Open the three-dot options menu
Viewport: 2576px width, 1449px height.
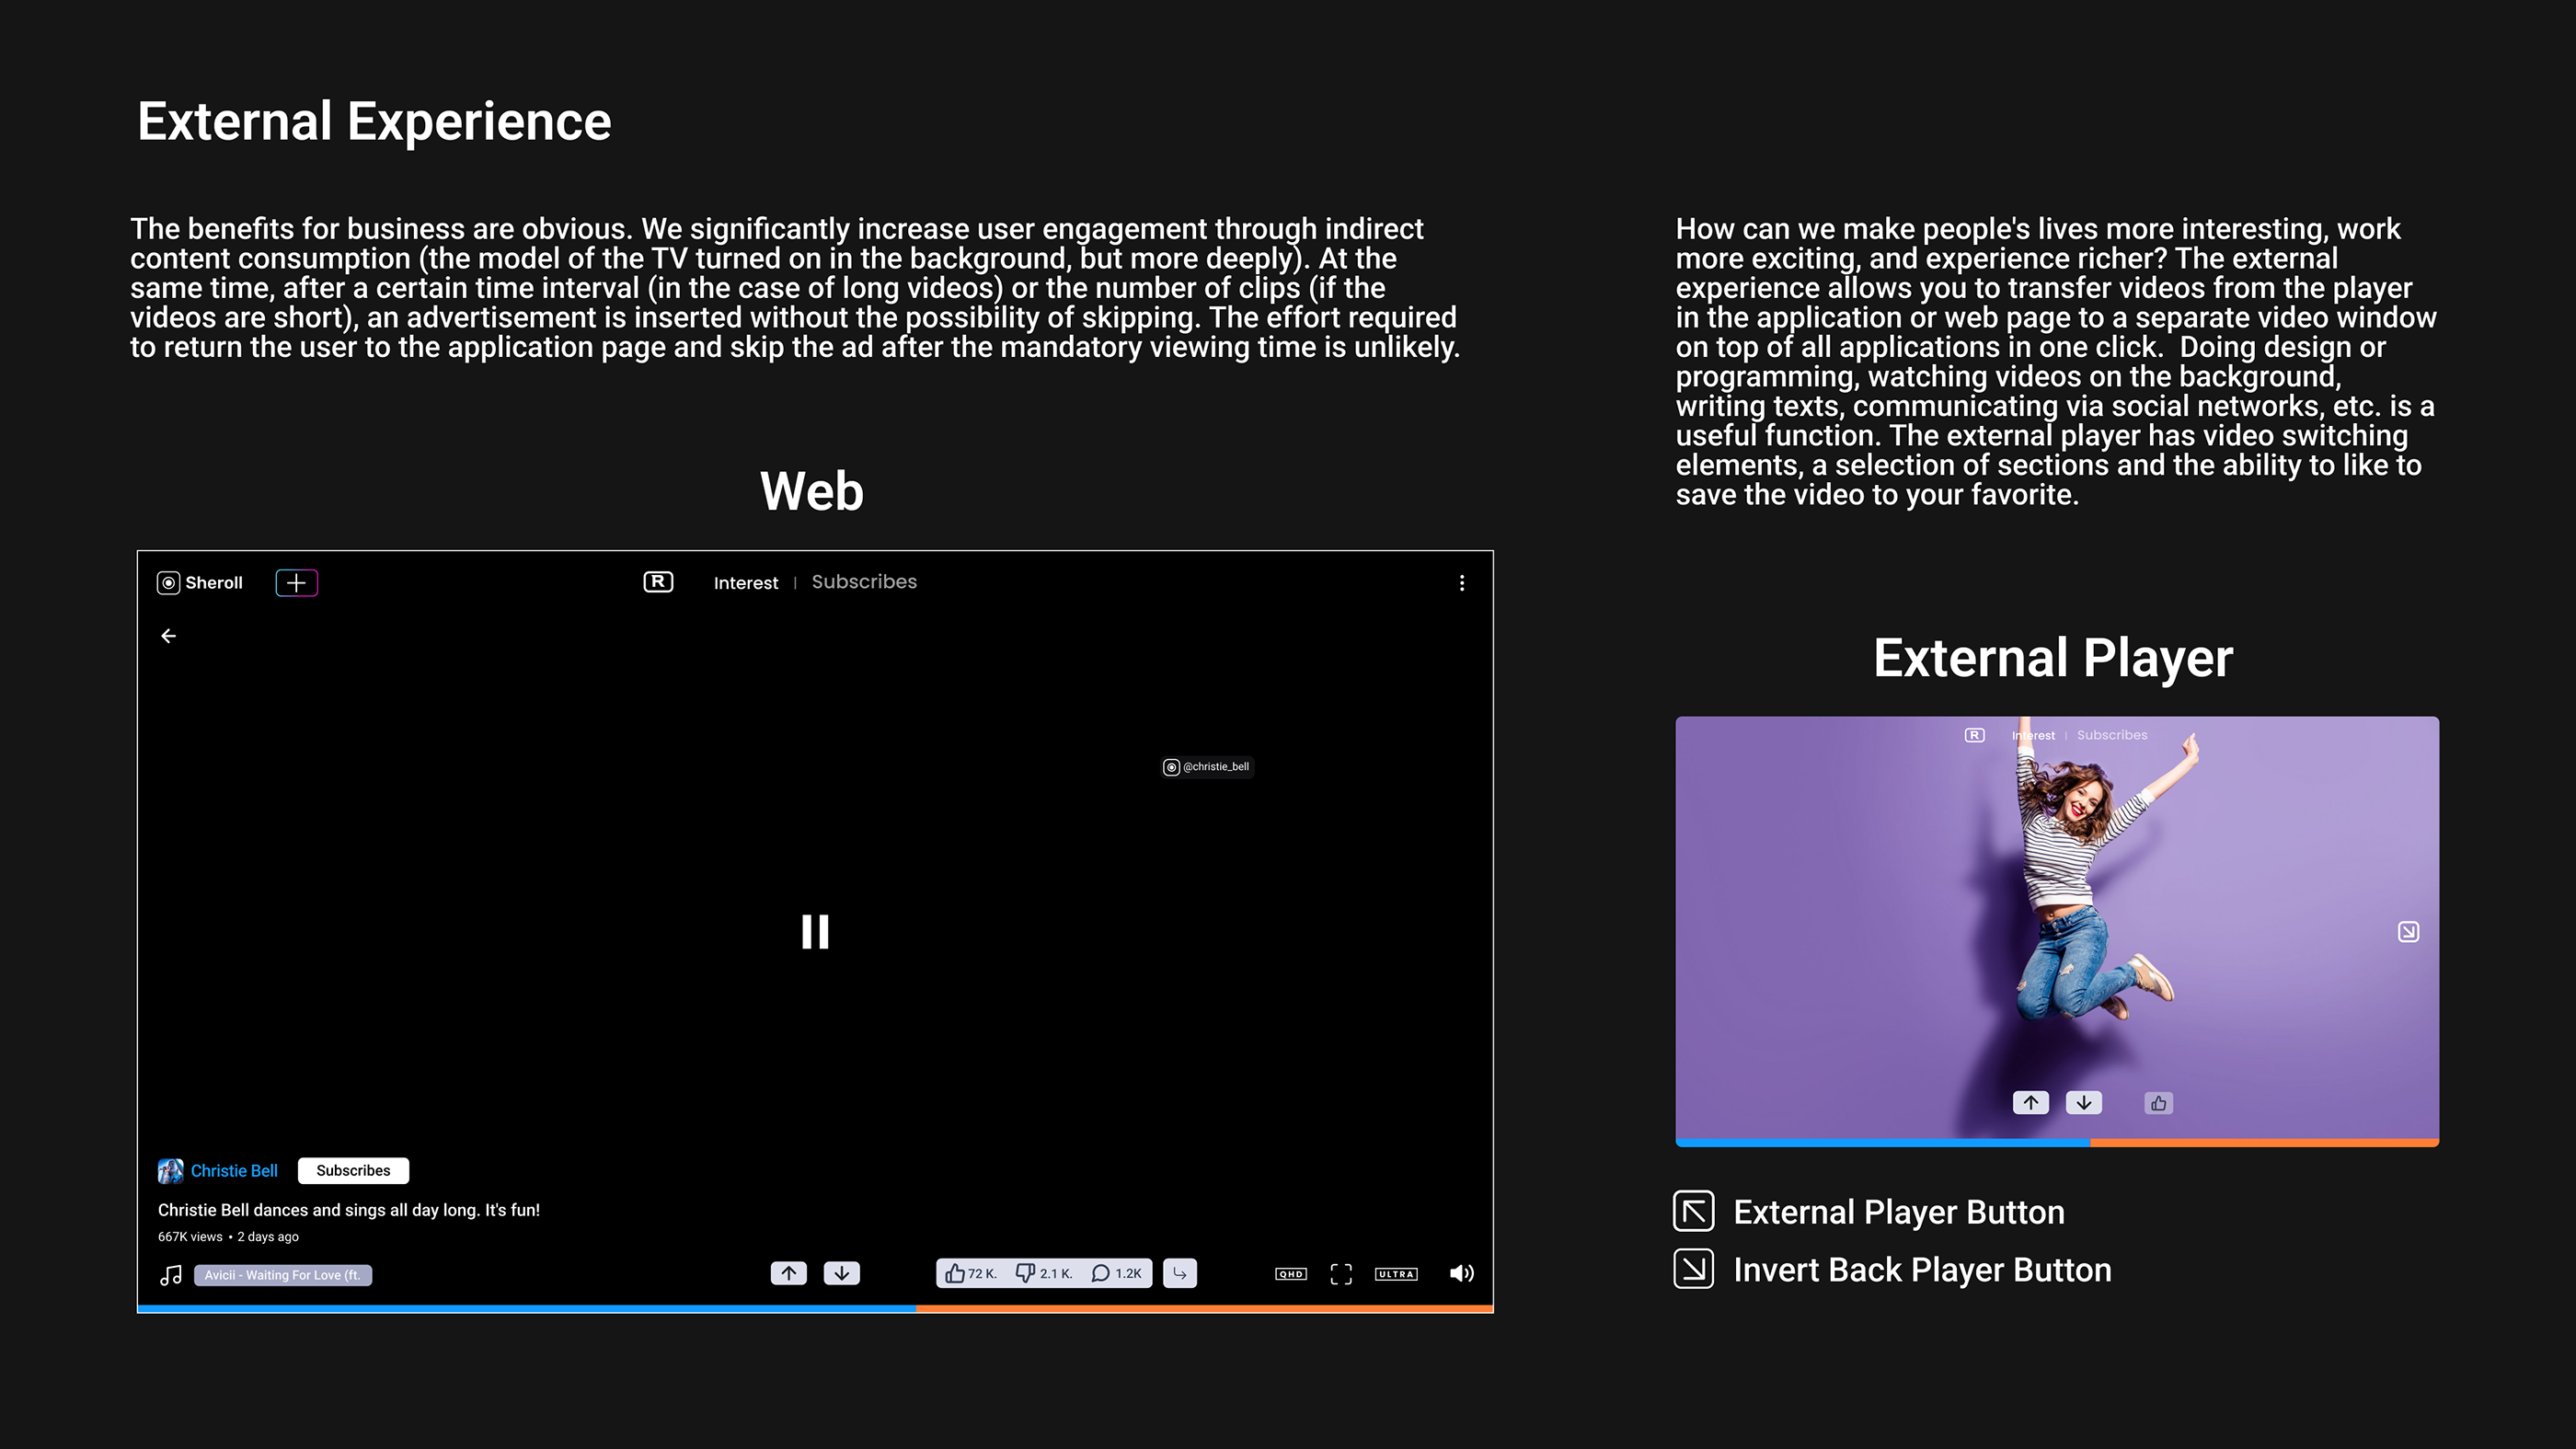point(1461,583)
